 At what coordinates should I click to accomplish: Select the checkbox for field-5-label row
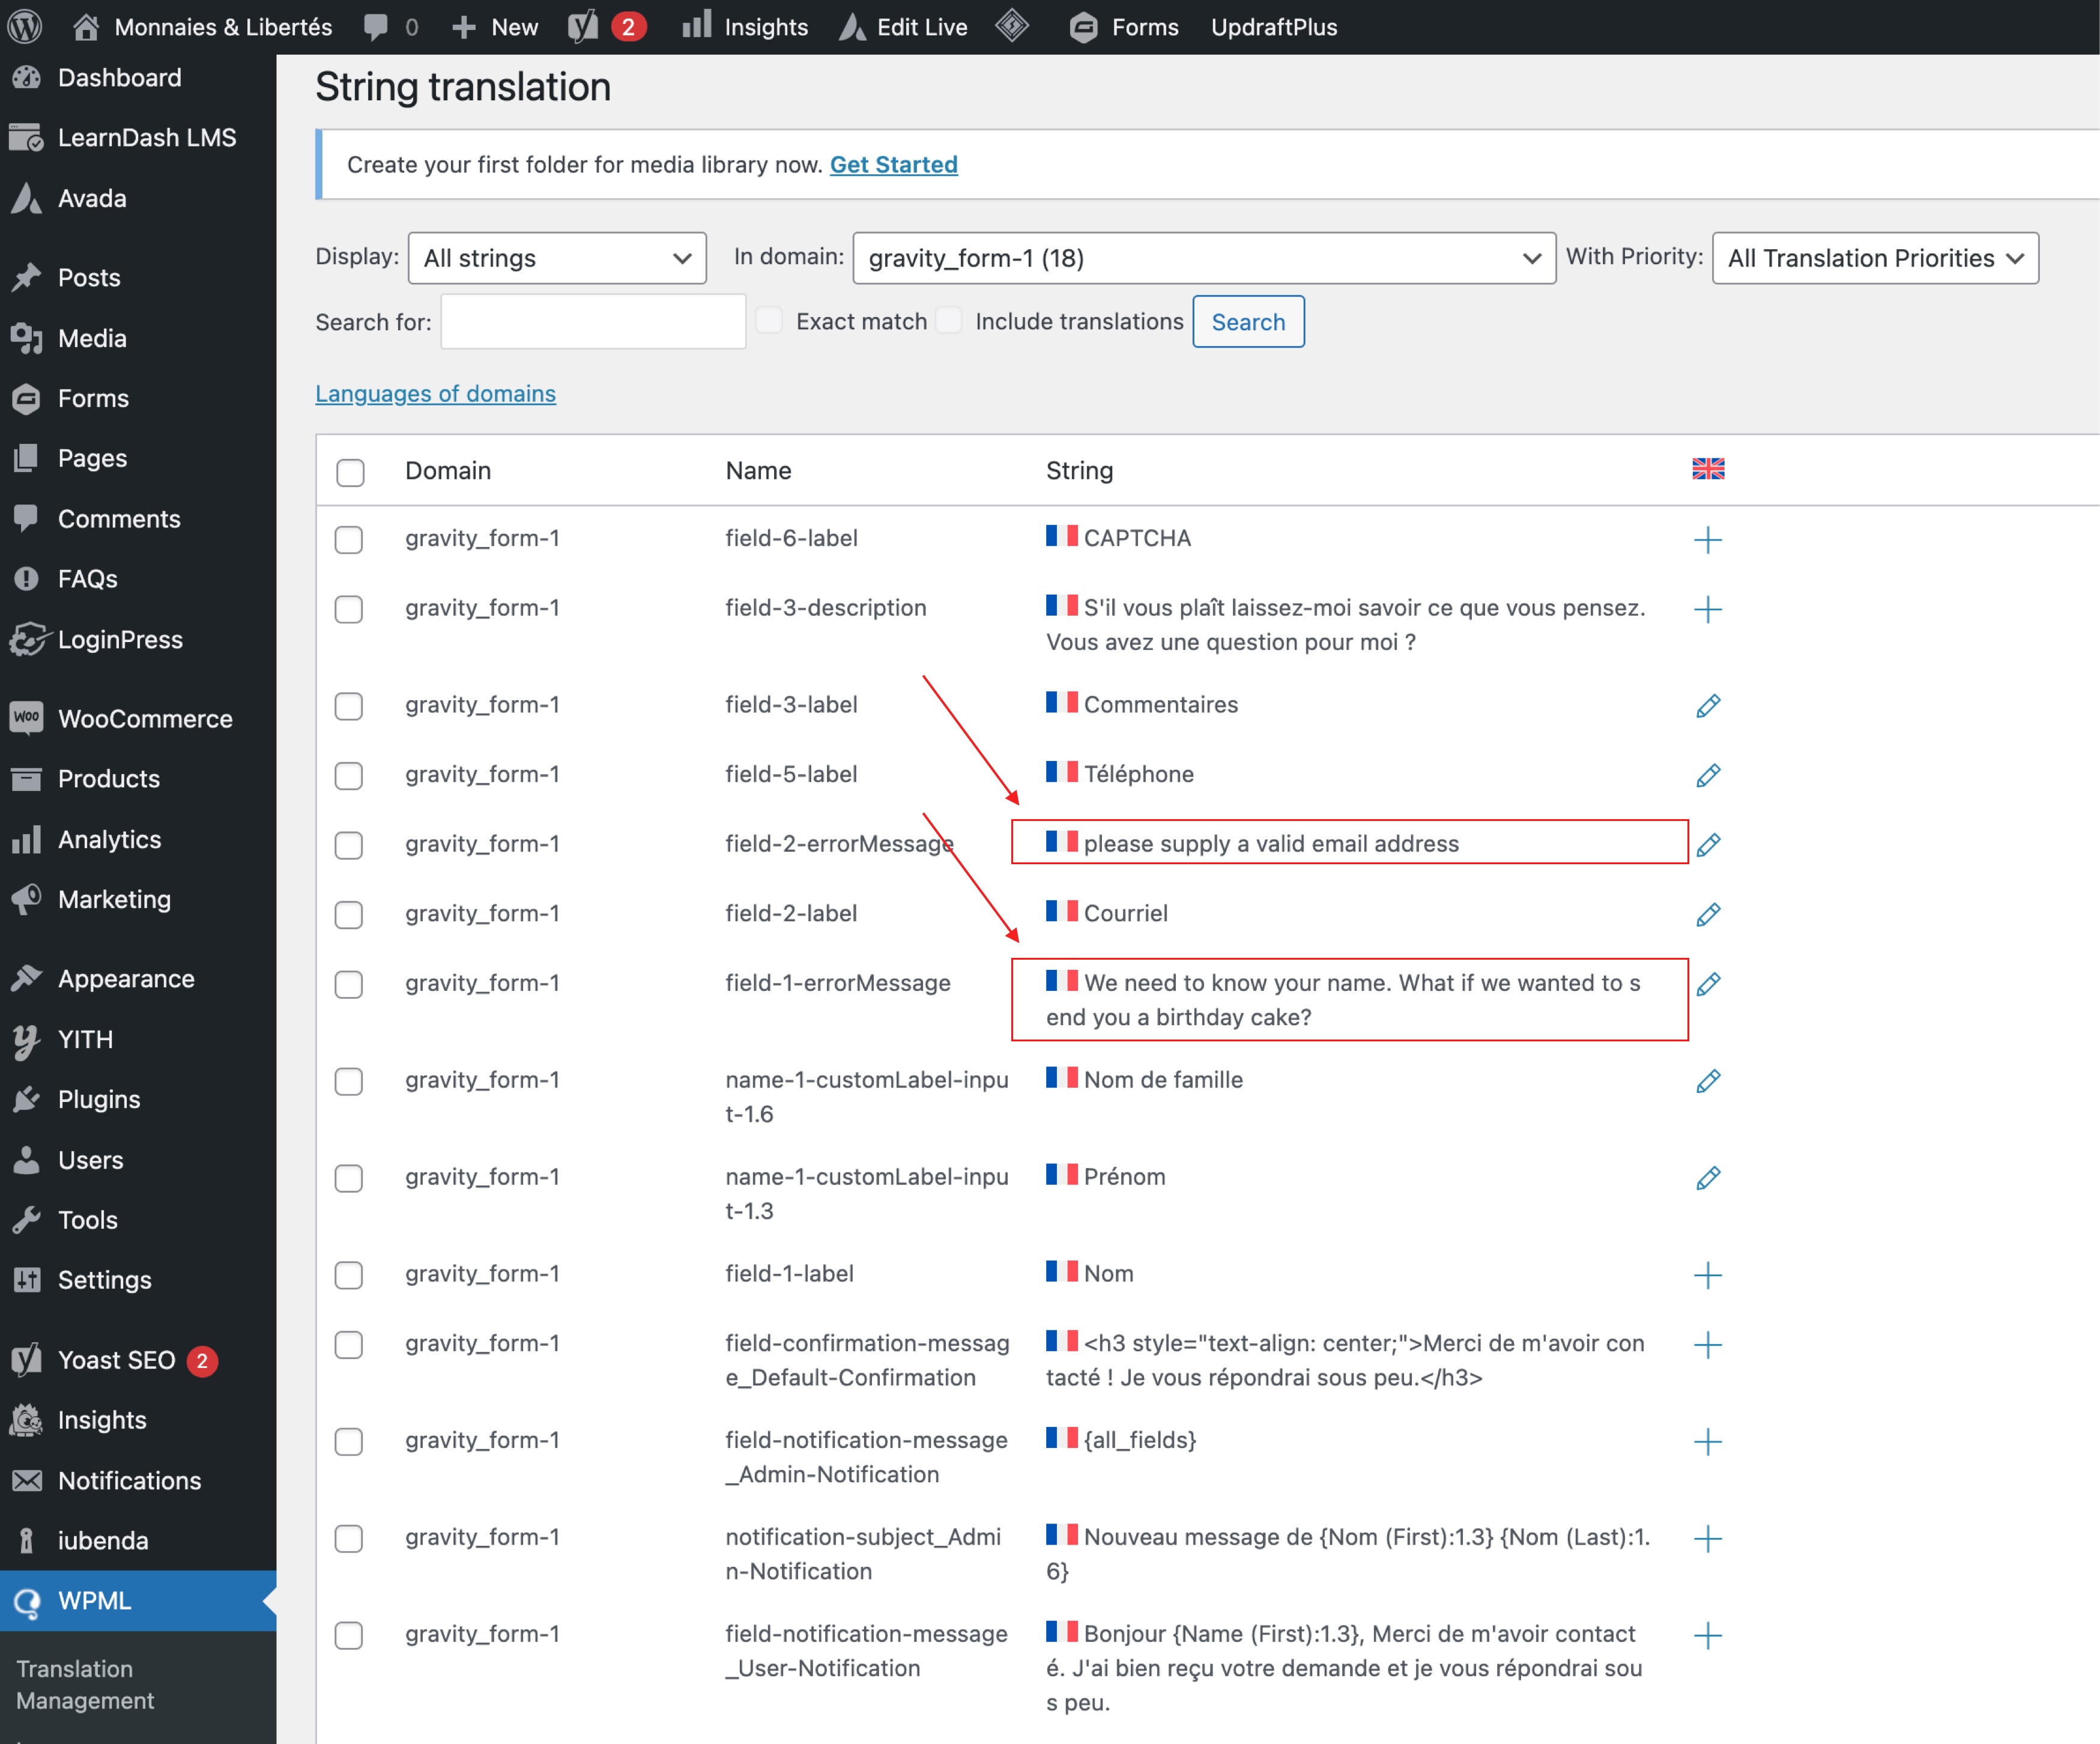349,776
